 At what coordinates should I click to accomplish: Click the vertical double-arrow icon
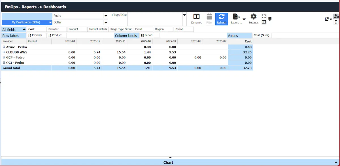click(x=336, y=21)
